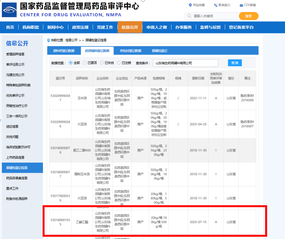
Task: Click the keyword search input field
Action: click(x=212, y=16)
